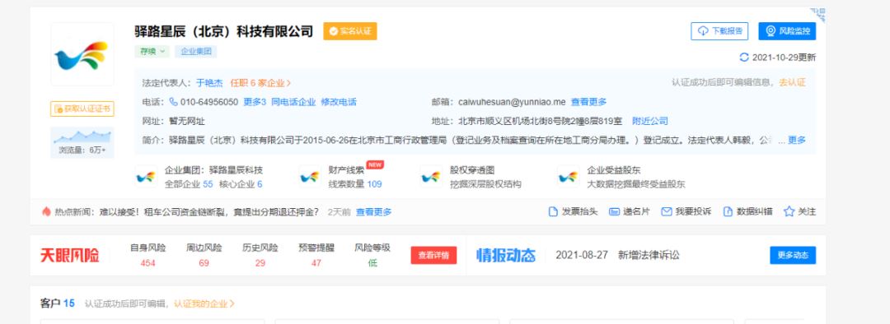The image size is (890, 324).
Task: Open 股权穿透图 equity structure icon
Action: click(431, 177)
